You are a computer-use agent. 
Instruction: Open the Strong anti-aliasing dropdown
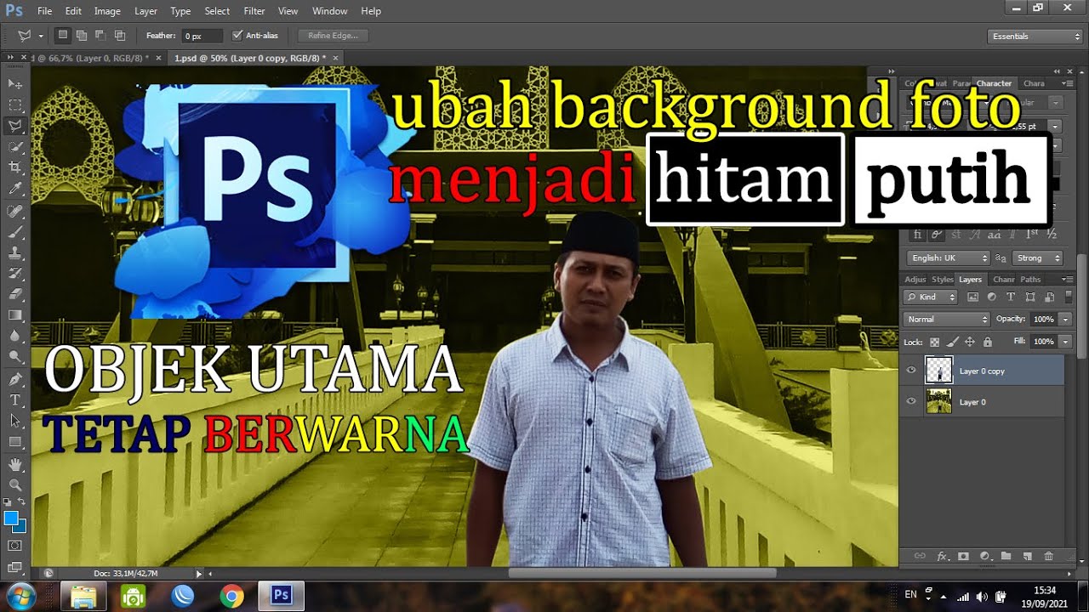click(1038, 258)
